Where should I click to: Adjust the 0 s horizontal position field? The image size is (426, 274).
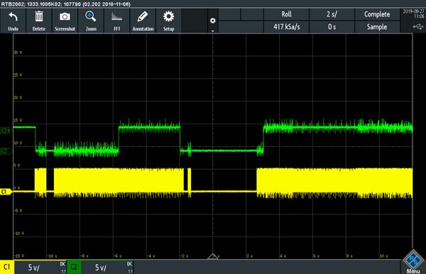[332, 27]
